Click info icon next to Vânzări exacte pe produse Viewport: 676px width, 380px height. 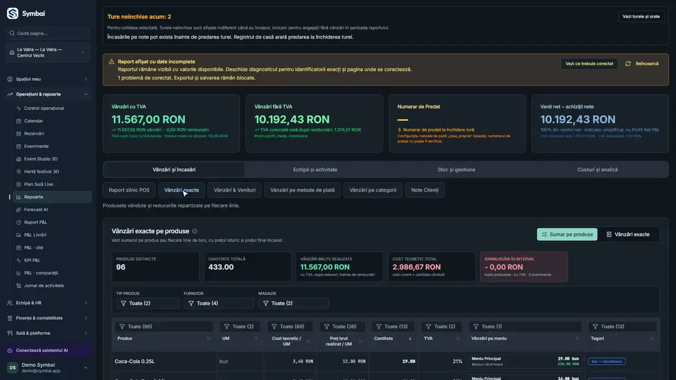[195, 231]
